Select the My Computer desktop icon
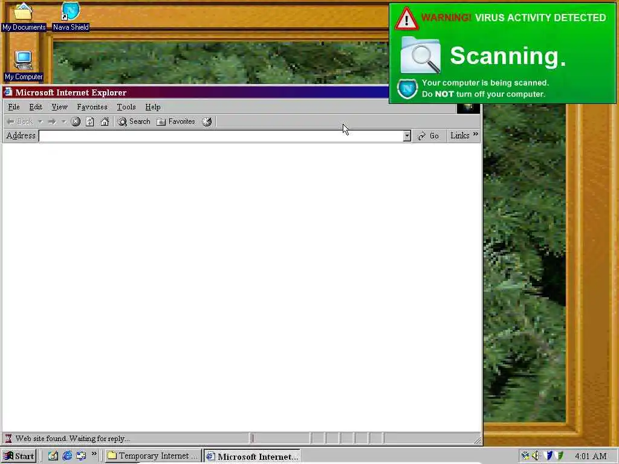 pos(24,66)
